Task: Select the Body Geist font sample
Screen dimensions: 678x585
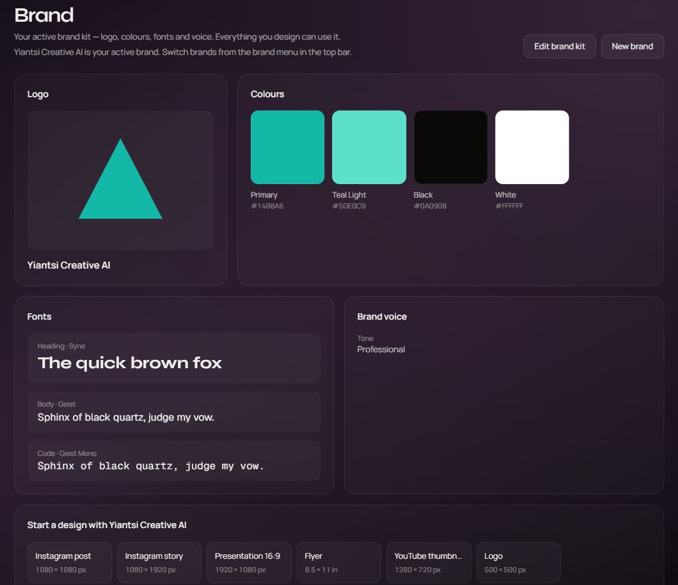Action: coord(174,412)
